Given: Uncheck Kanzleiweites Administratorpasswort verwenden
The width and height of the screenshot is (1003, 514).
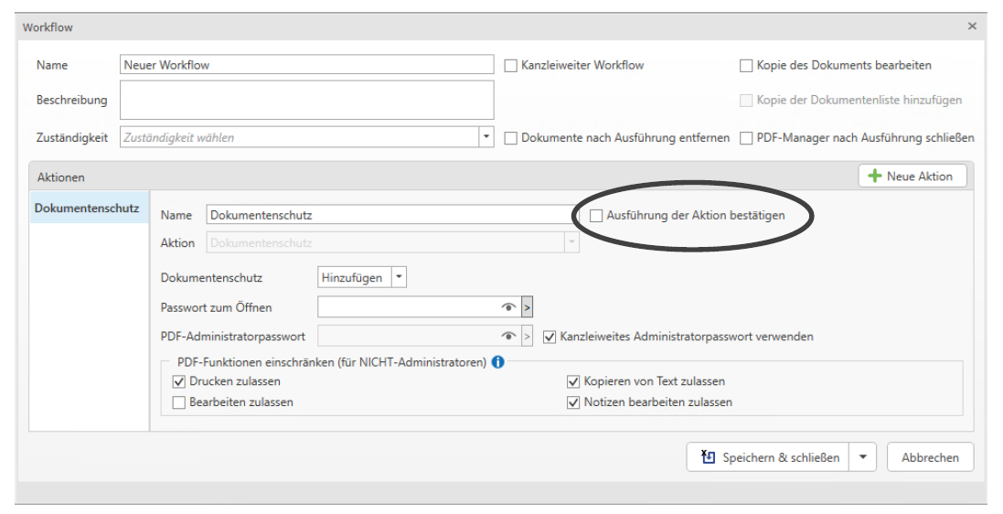Looking at the screenshot, I should [550, 337].
